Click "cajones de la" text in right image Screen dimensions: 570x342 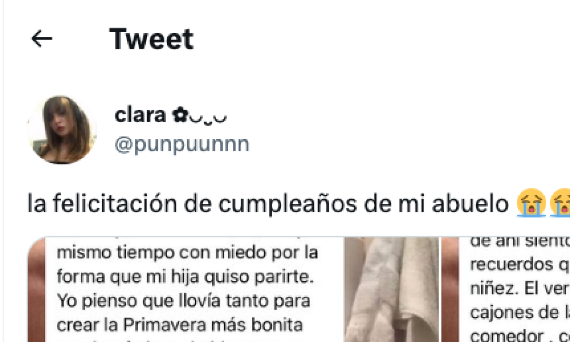(520, 313)
